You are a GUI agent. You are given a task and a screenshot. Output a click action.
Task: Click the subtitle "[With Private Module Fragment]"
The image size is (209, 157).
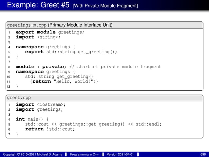[105, 6]
